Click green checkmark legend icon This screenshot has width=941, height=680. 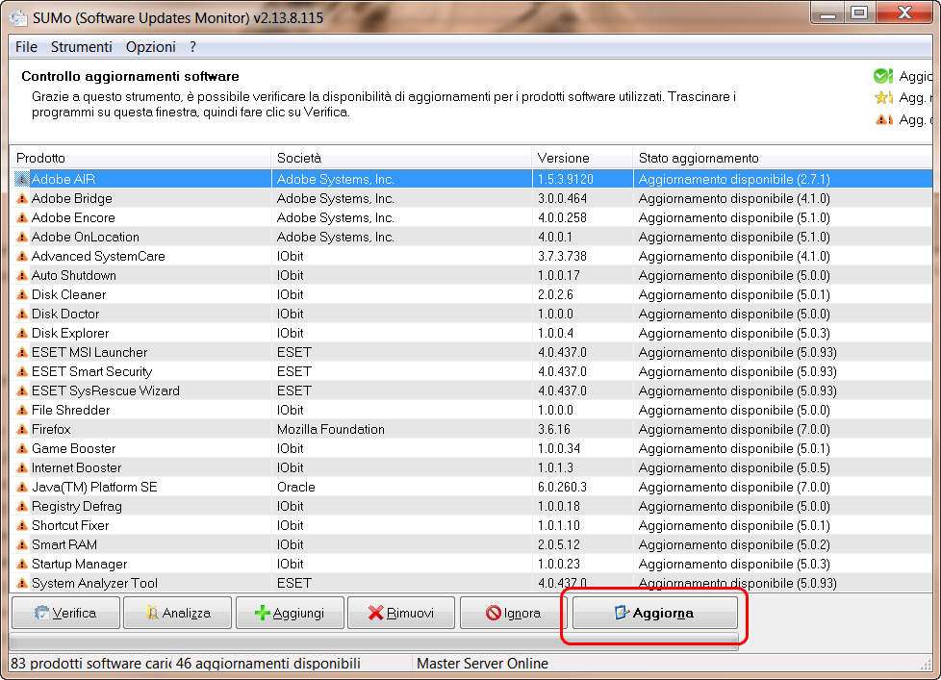pos(882,76)
